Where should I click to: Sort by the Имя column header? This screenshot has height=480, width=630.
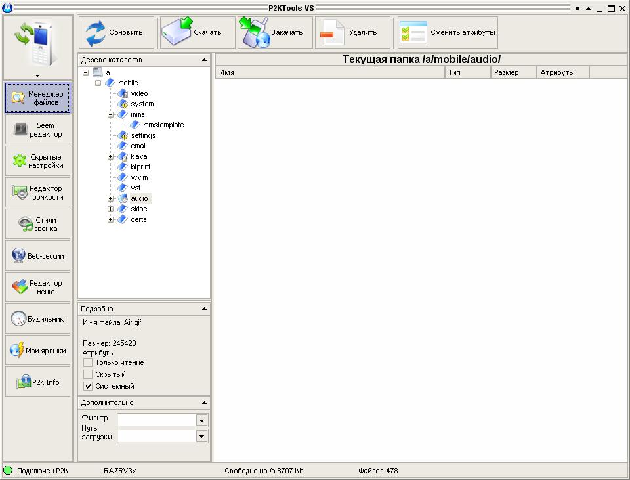(x=330, y=72)
